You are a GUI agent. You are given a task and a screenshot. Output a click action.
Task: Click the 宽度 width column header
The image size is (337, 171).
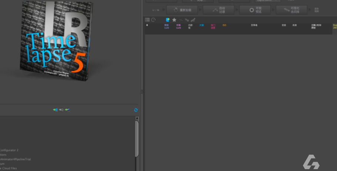click(284, 25)
